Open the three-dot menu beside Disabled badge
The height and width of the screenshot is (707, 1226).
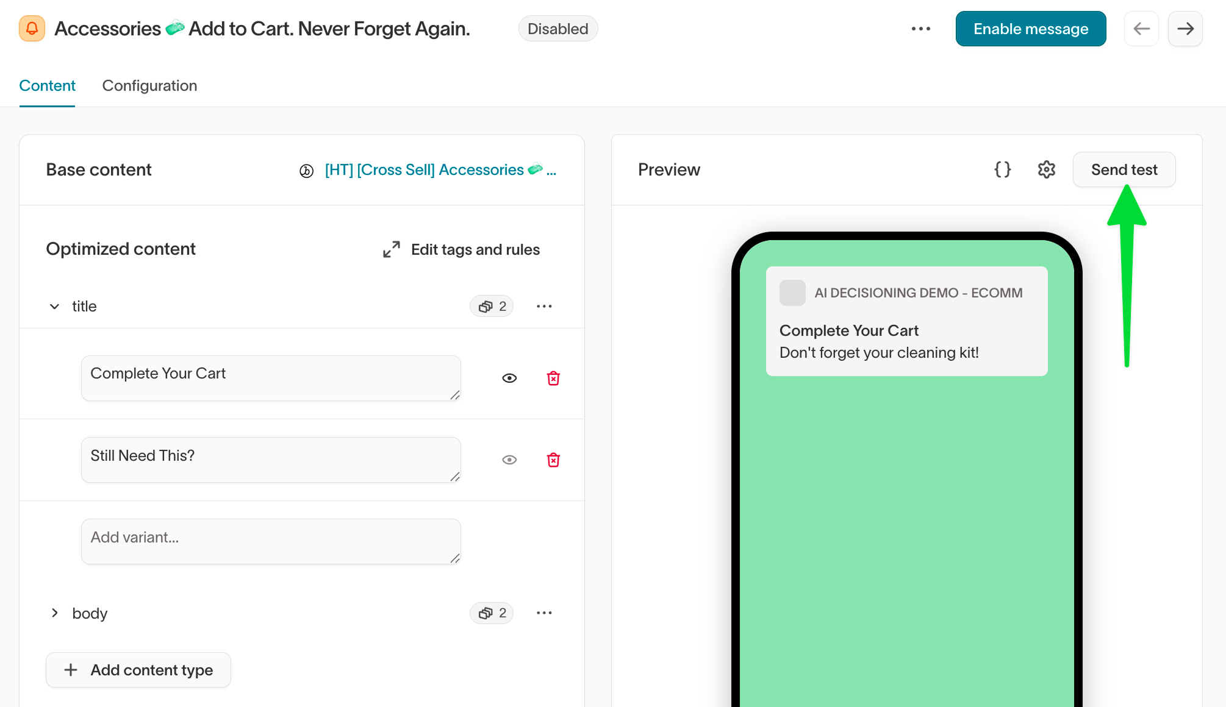[920, 29]
